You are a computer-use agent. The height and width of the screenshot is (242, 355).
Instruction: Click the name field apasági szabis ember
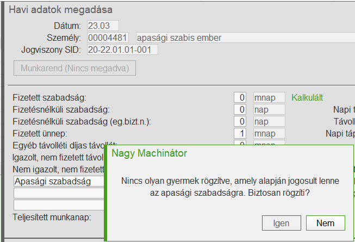pos(245,38)
